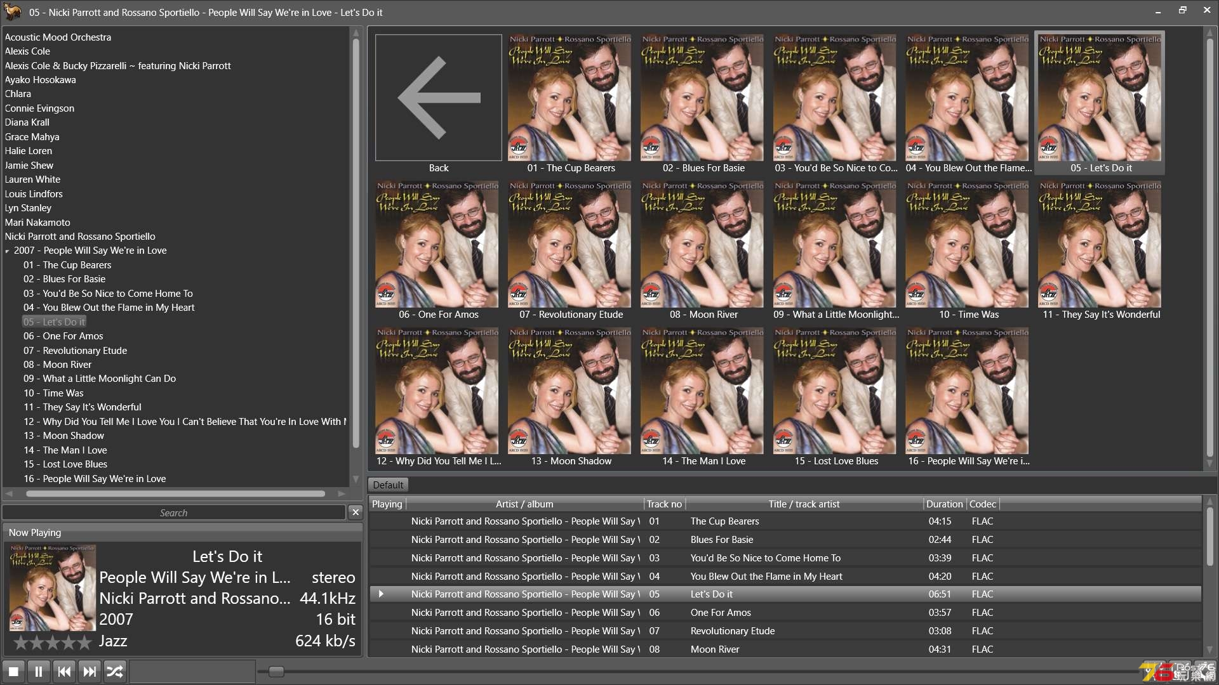
Task: Skip to the next track
Action: click(x=90, y=671)
